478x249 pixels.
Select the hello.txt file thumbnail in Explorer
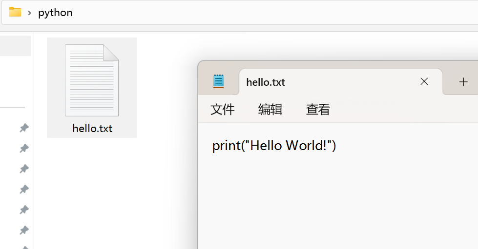(92, 80)
